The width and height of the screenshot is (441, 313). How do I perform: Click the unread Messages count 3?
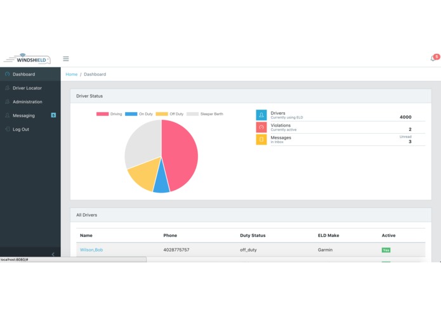coord(410,142)
